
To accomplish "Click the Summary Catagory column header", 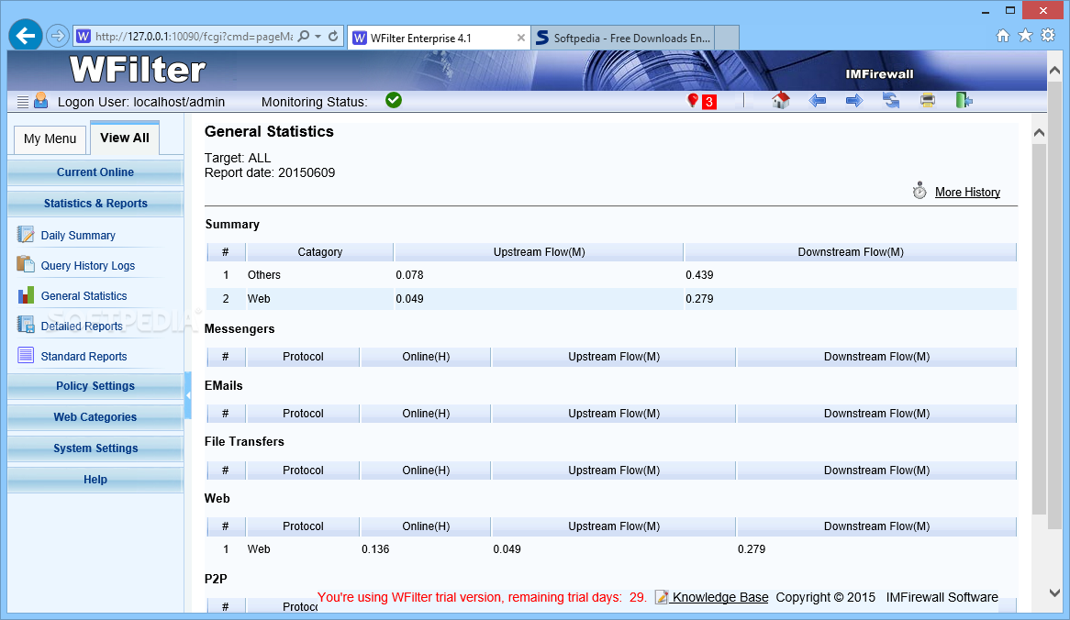I will [x=320, y=252].
